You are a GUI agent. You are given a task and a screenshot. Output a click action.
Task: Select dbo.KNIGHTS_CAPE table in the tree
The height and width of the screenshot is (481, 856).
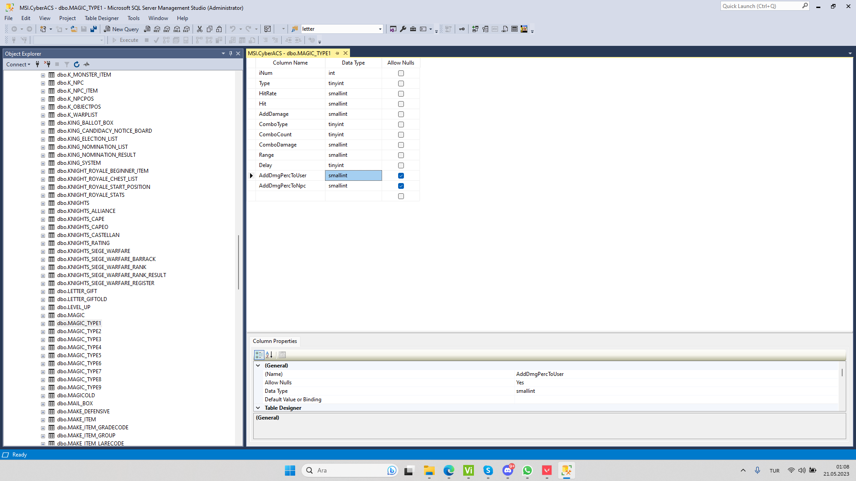pyautogui.click(x=81, y=219)
